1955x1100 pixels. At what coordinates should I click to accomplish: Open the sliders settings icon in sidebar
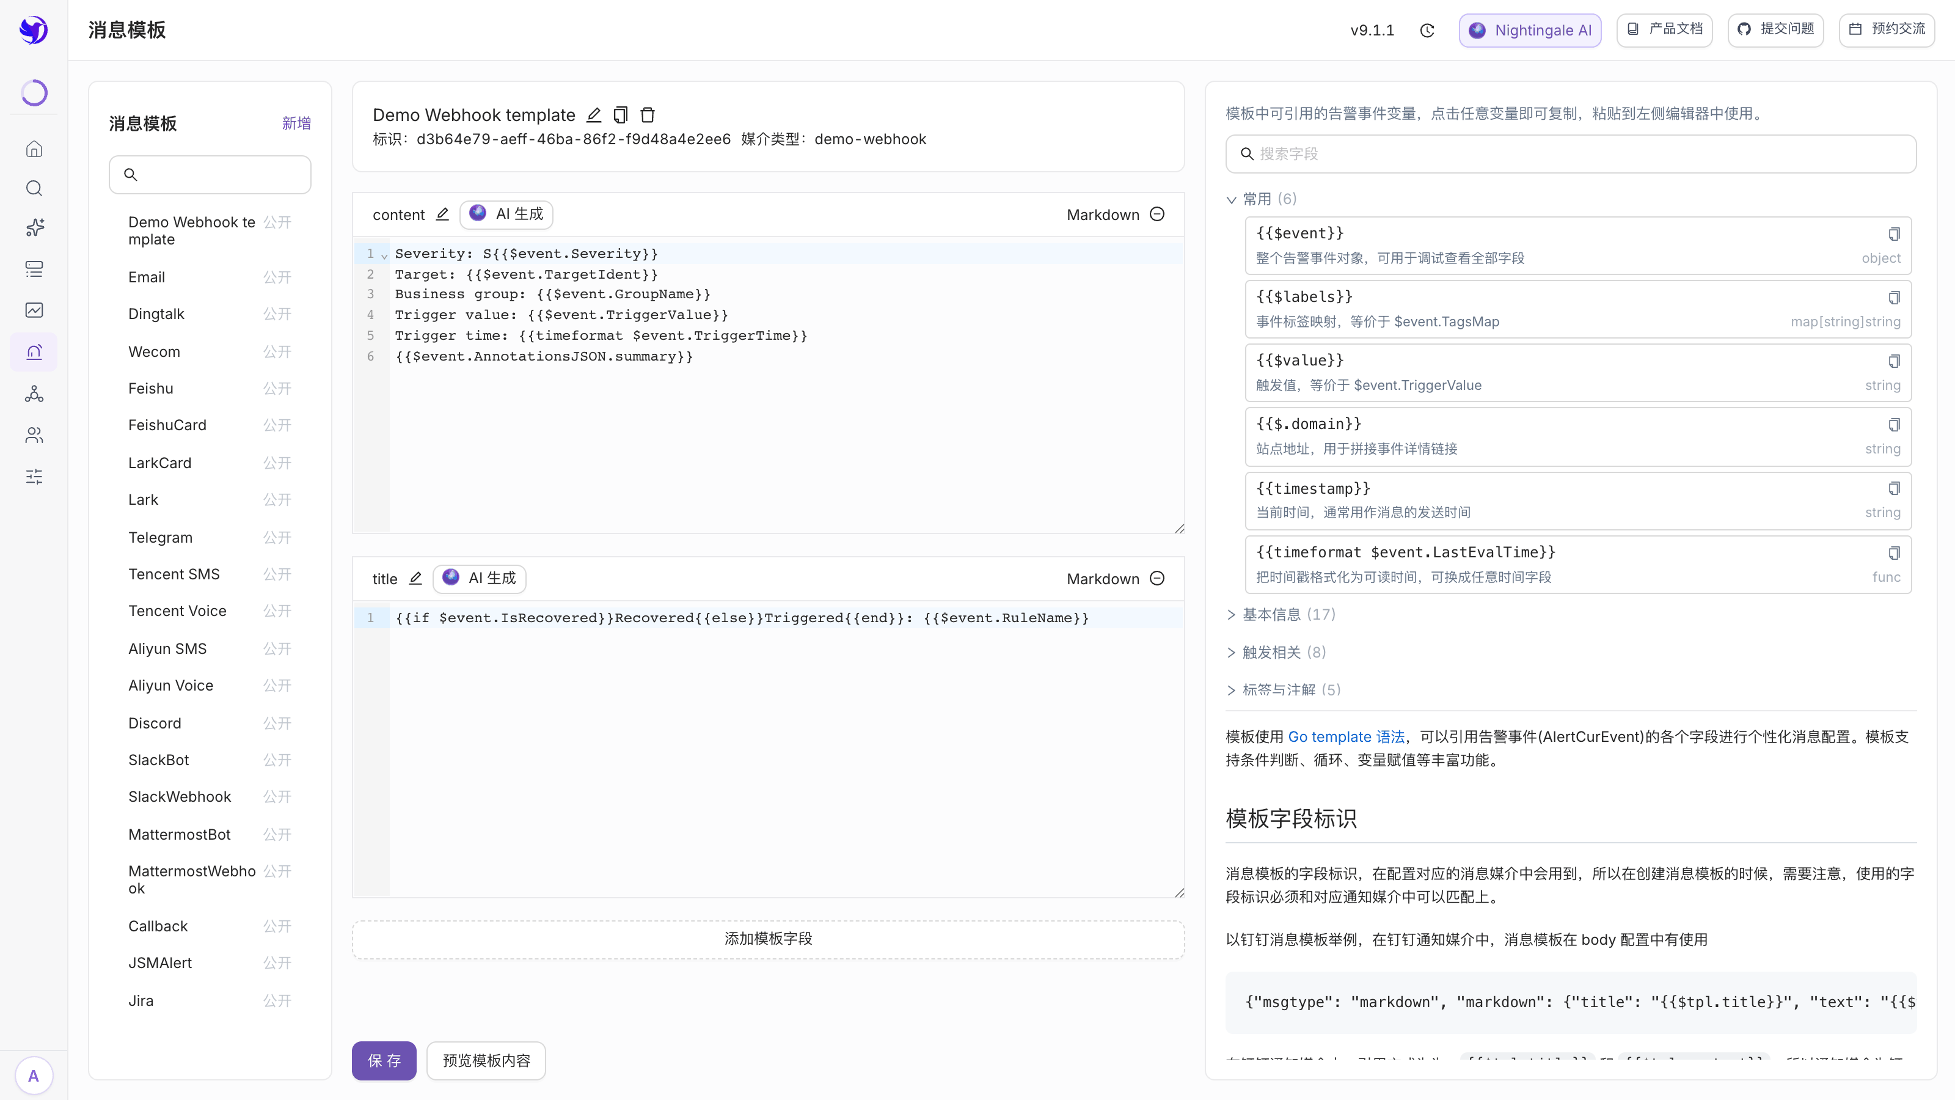[x=34, y=477]
